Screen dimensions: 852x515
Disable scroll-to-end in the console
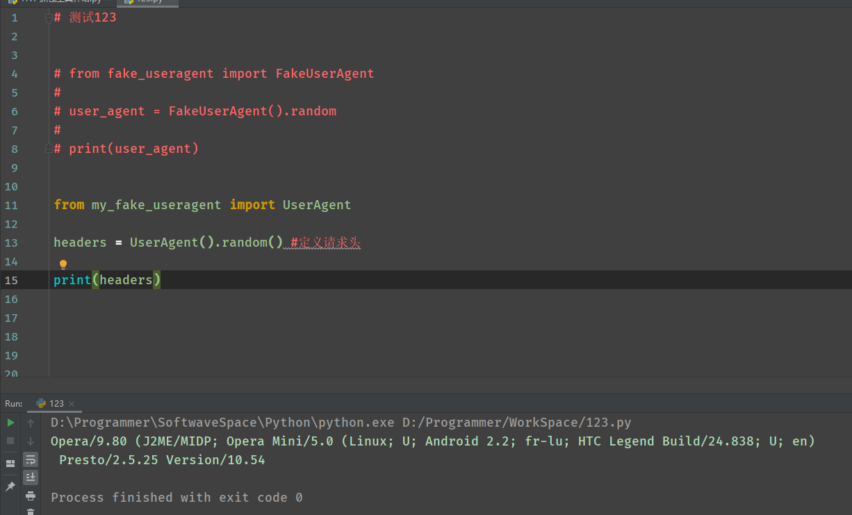click(31, 477)
